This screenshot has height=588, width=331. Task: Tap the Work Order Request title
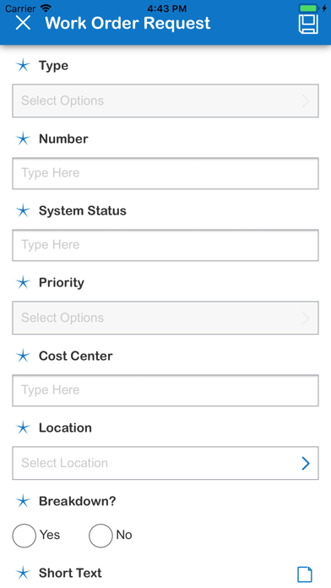click(128, 24)
